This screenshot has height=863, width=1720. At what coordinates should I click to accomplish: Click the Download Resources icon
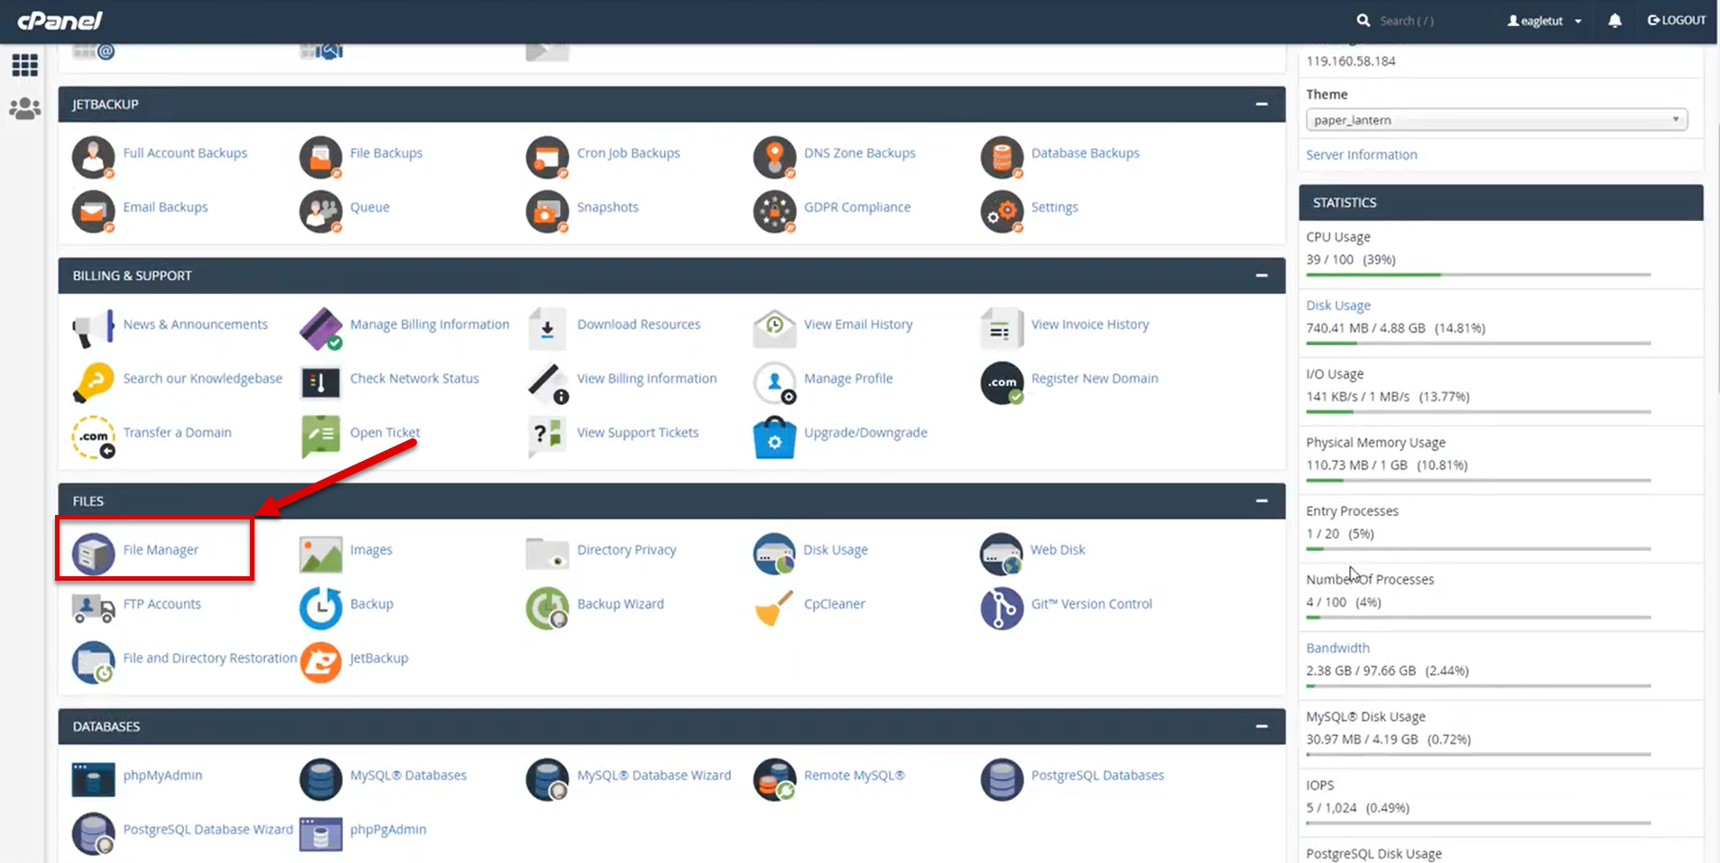point(548,328)
